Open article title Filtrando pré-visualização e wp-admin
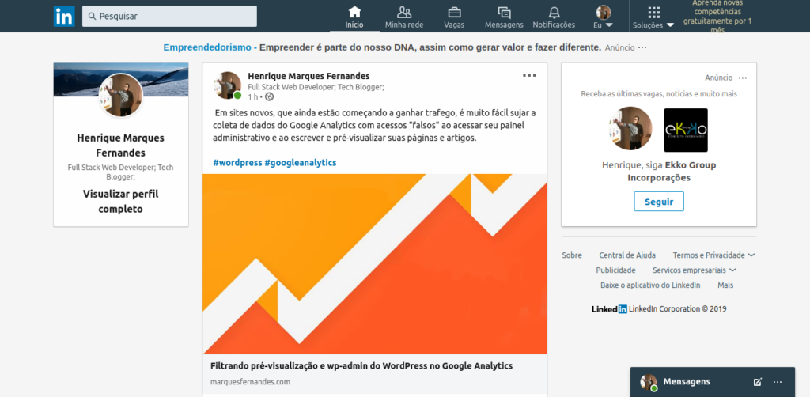Image resolution: width=810 pixels, height=397 pixels. click(361, 365)
